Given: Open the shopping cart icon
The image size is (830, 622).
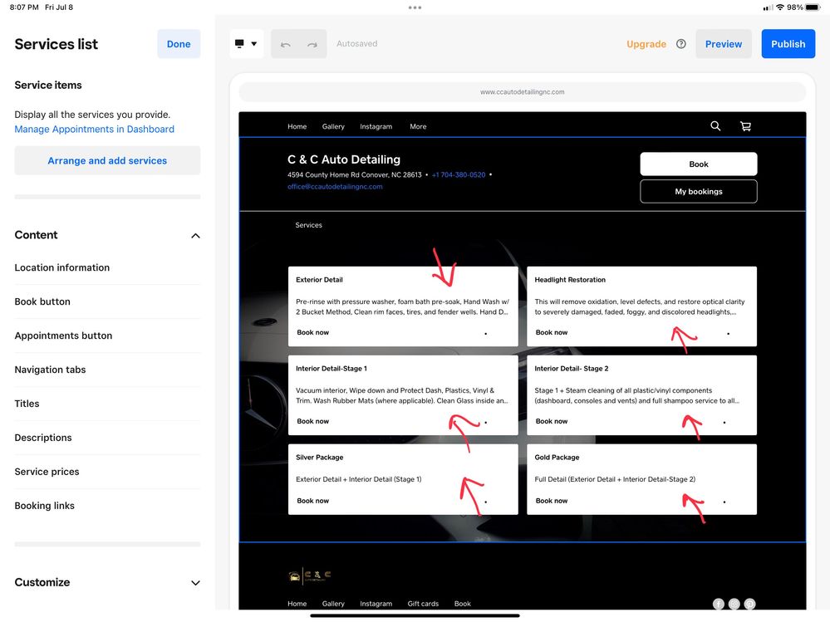Looking at the screenshot, I should tap(745, 126).
